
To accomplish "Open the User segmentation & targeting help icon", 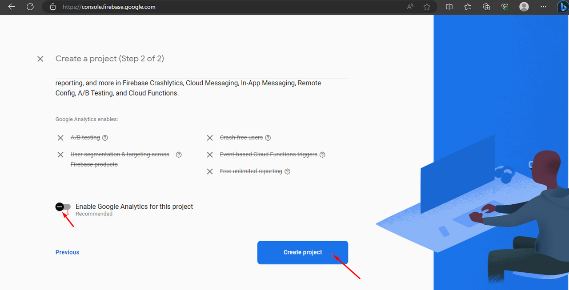I will pyautogui.click(x=178, y=154).
